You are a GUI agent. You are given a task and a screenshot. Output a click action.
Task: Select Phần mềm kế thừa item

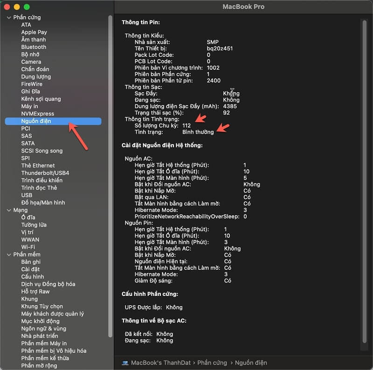45,358
